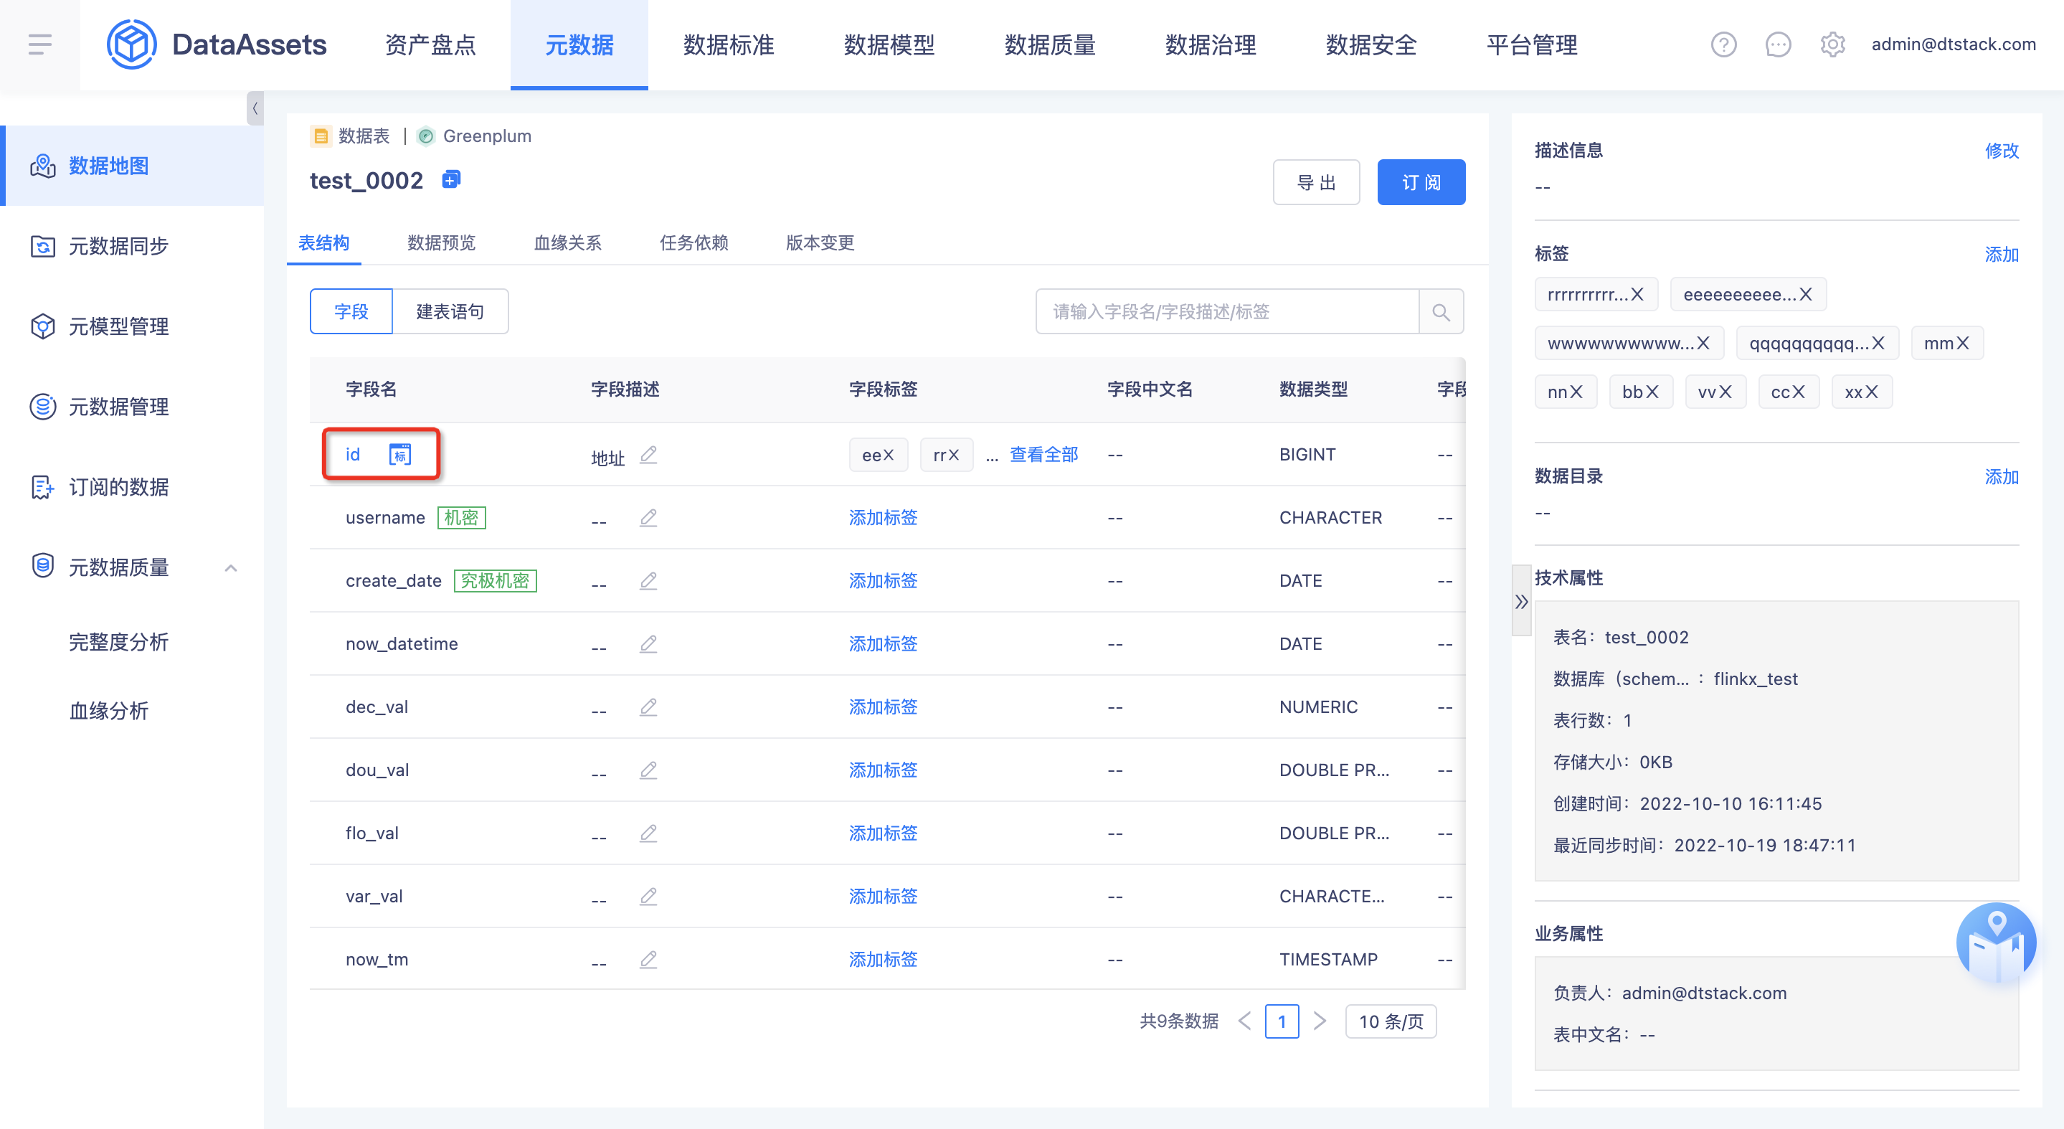
Task: Remove the bb tag
Action: coord(1652,392)
